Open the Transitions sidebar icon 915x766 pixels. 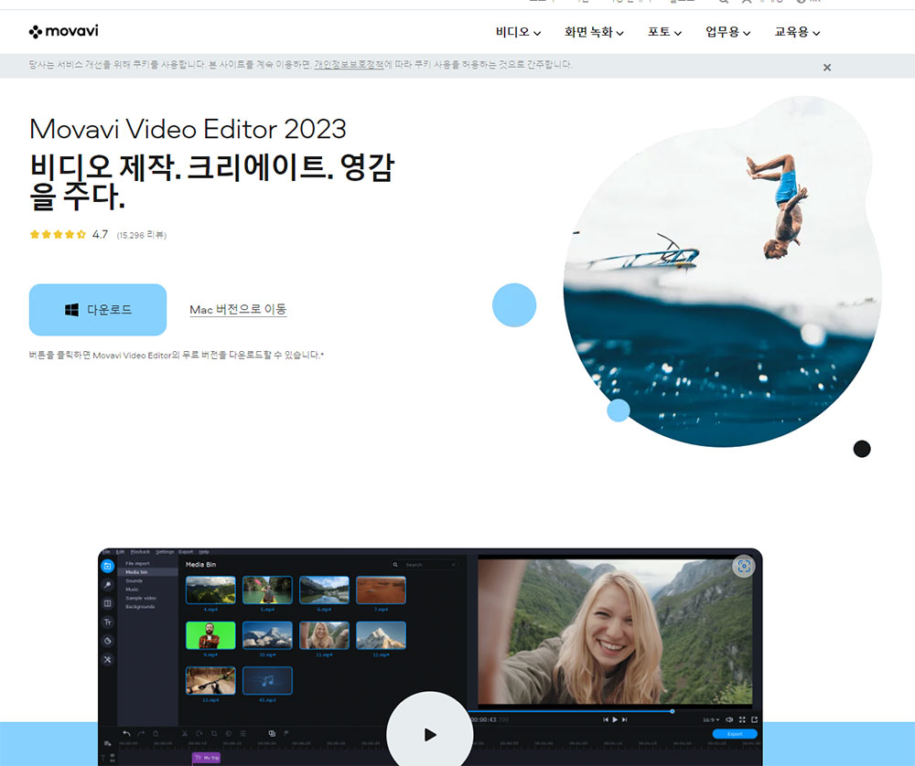click(107, 603)
